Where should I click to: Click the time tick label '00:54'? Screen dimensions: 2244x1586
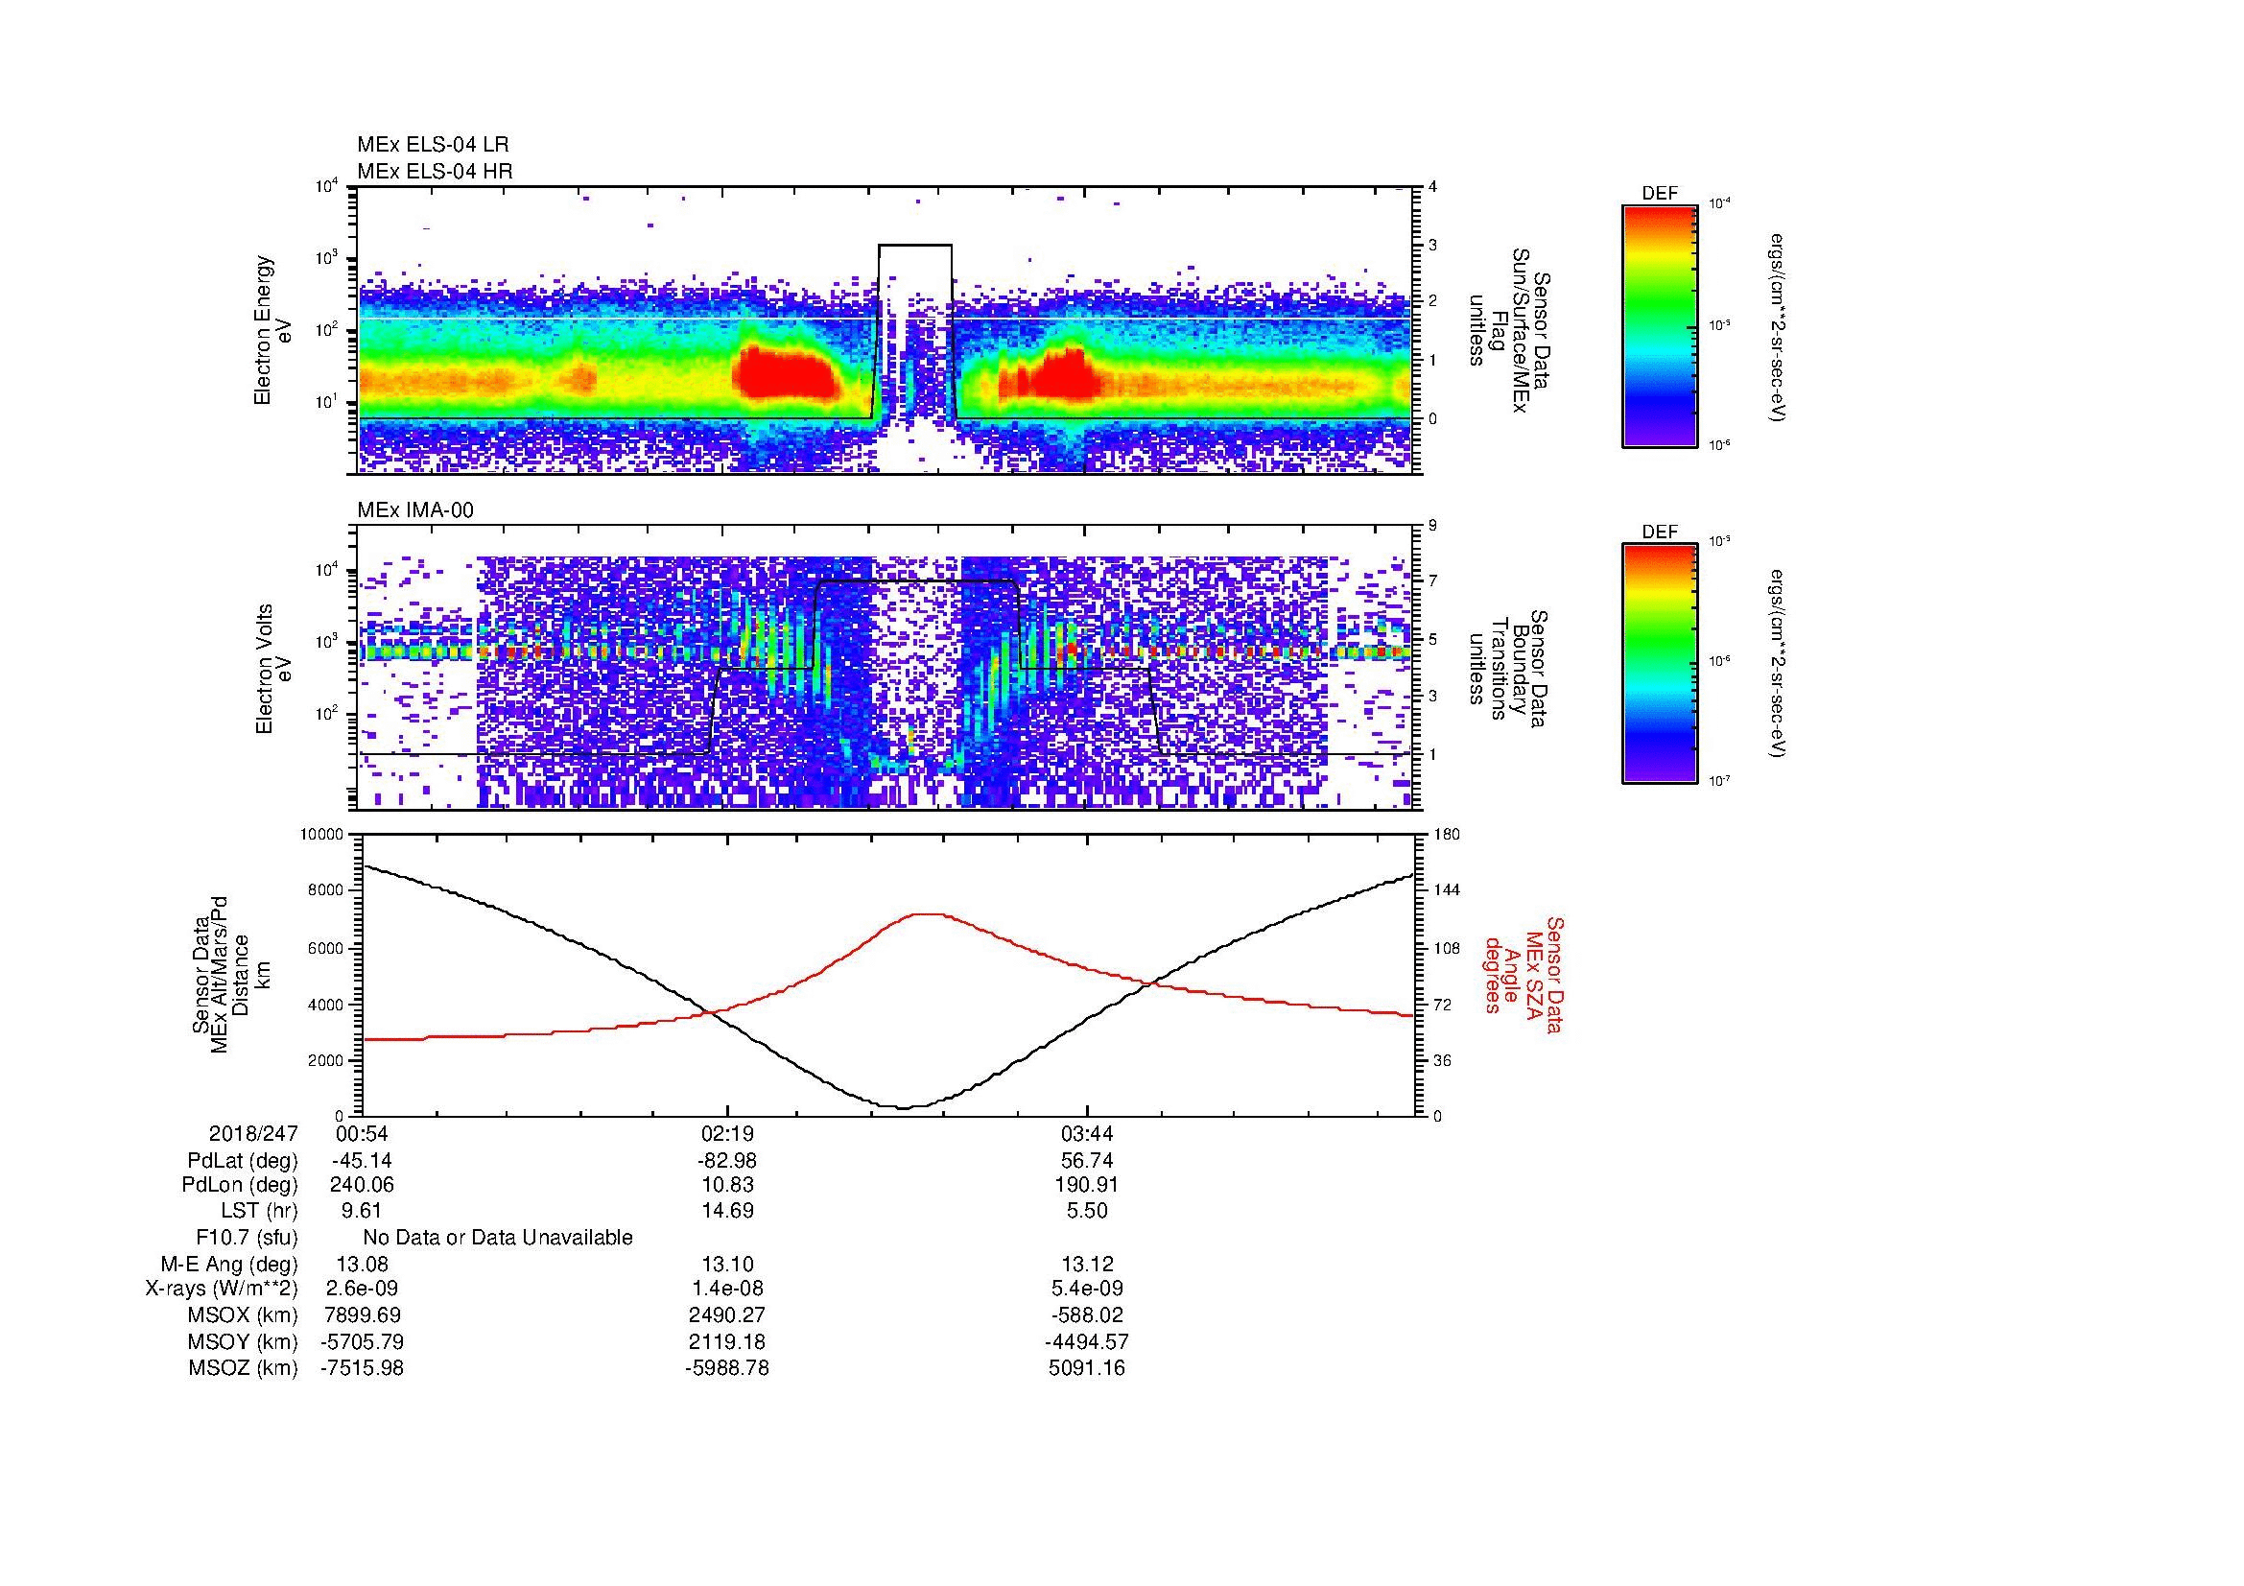363,1134
